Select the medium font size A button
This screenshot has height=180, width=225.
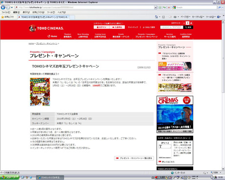(x=187, y=23)
